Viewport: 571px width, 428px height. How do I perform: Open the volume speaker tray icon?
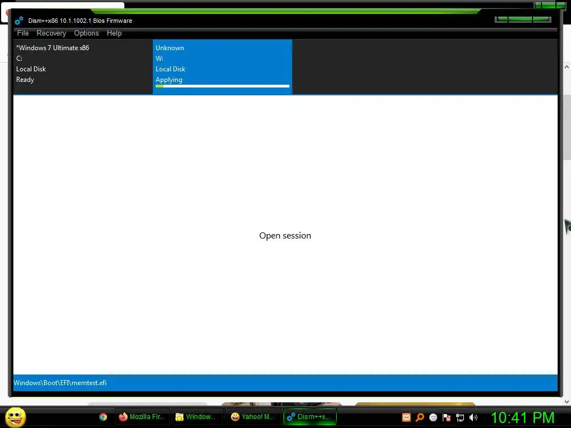click(473, 417)
